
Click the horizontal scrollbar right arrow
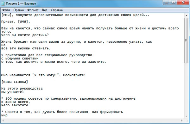coord(182,121)
